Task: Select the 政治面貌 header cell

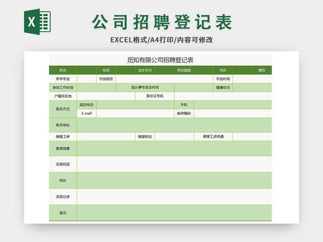Action: point(184,70)
